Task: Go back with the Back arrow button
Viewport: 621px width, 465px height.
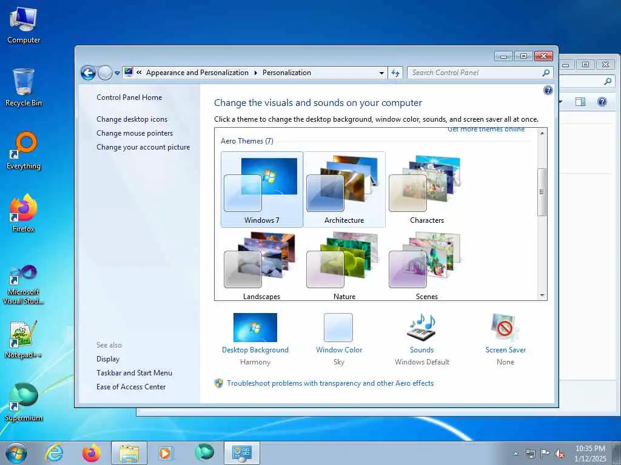Action: 89,73
